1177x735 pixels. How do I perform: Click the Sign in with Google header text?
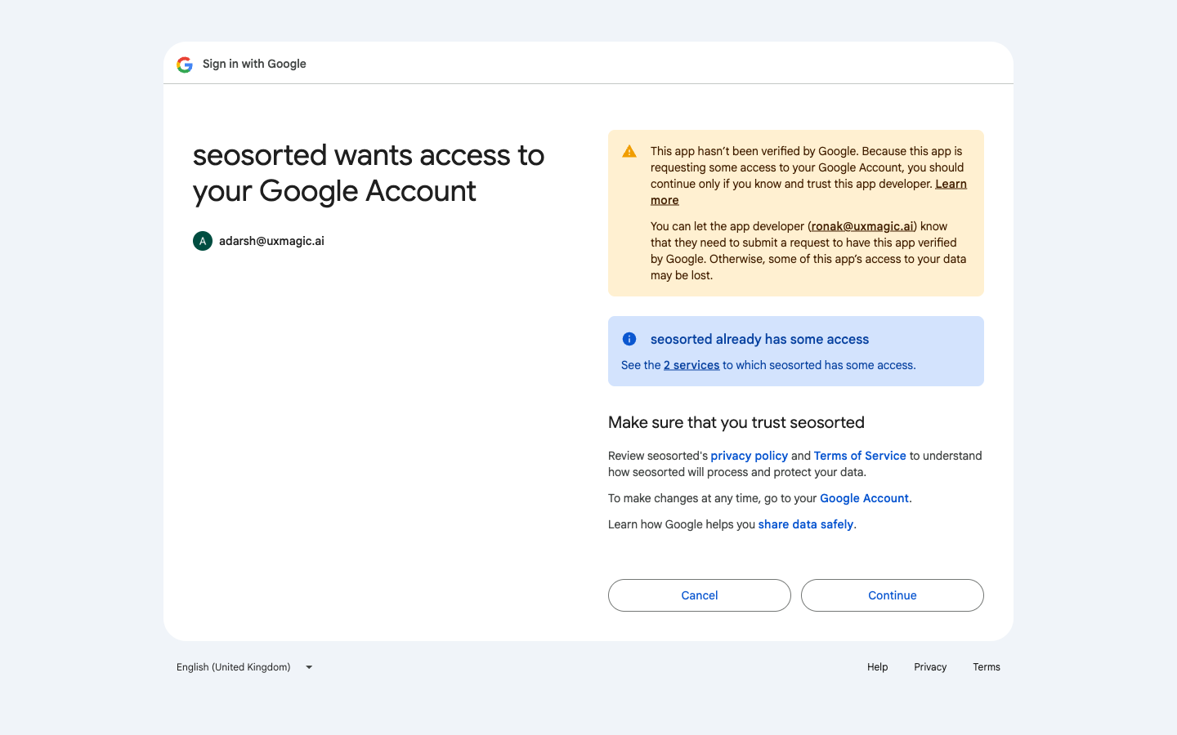coord(254,64)
